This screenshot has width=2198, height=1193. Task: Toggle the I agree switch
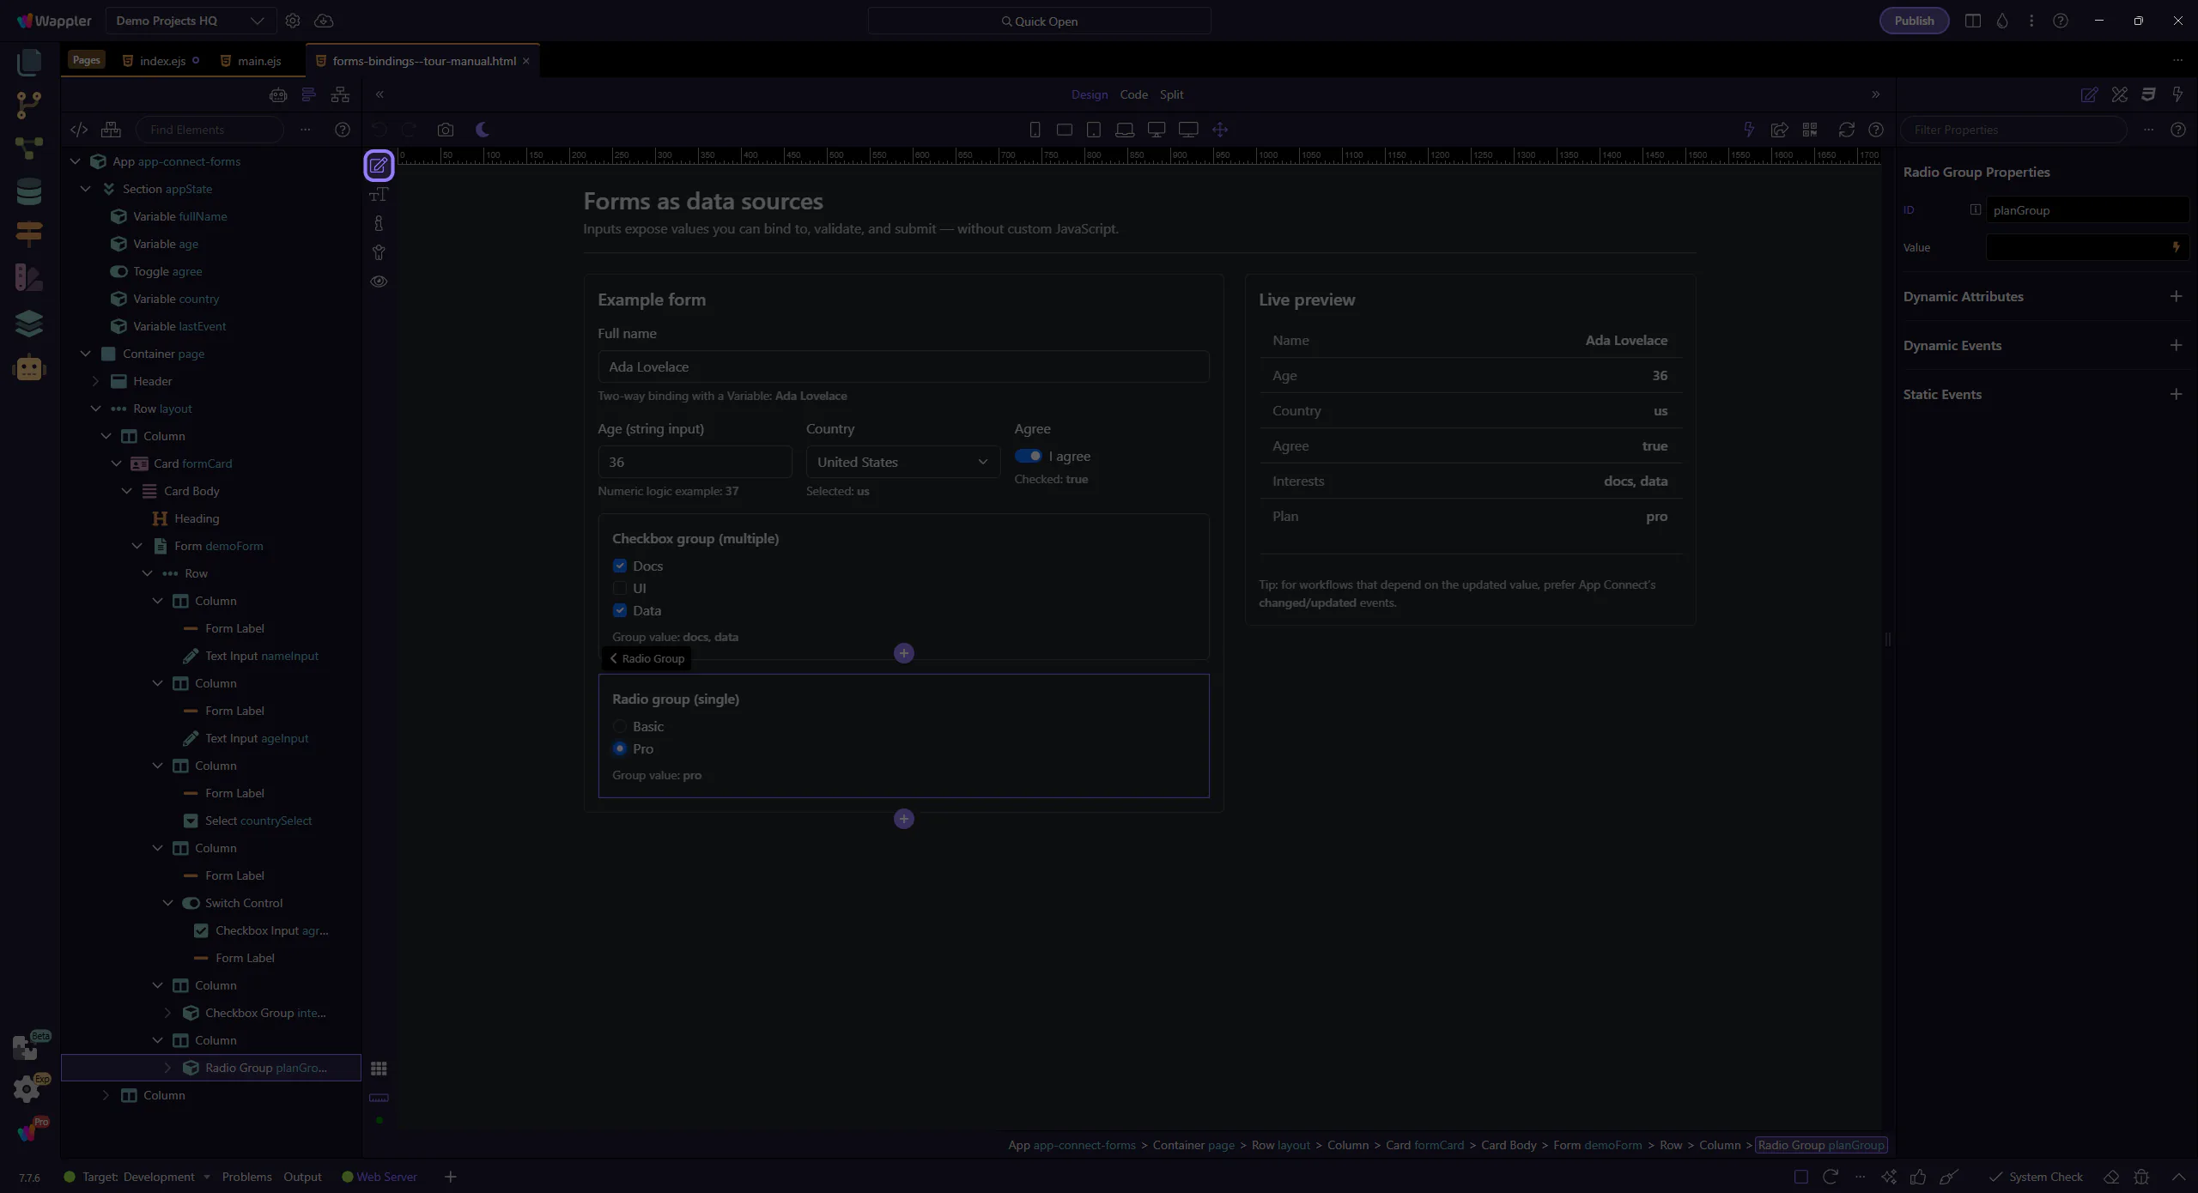tap(1028, 456)
